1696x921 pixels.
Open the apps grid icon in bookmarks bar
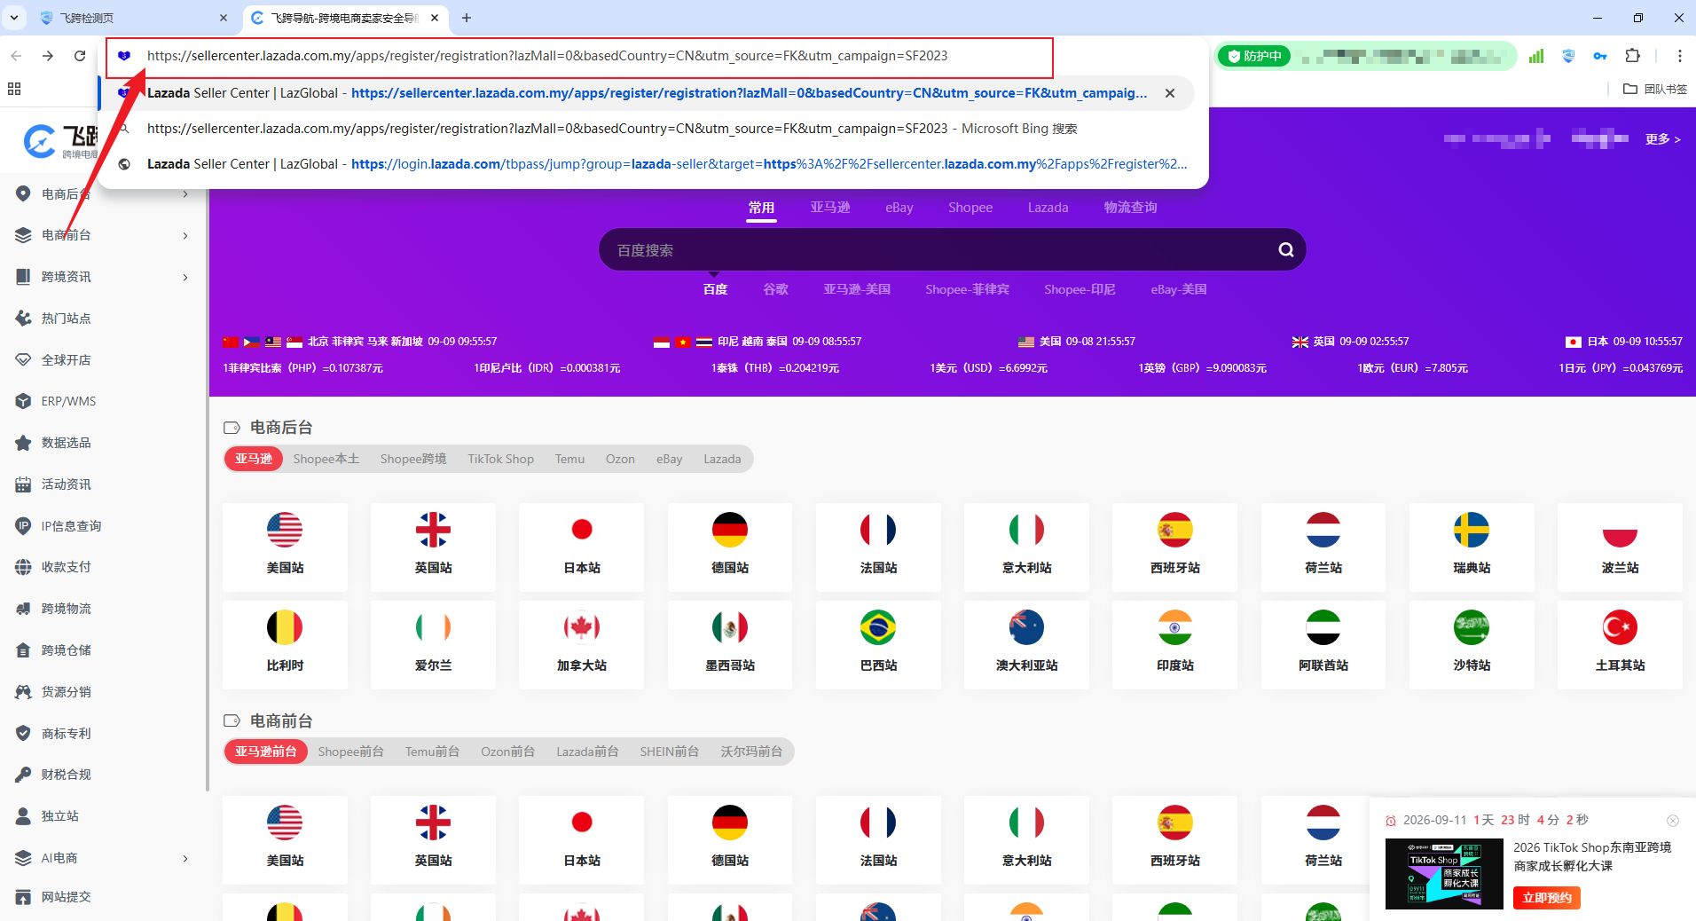pos(14,89)
